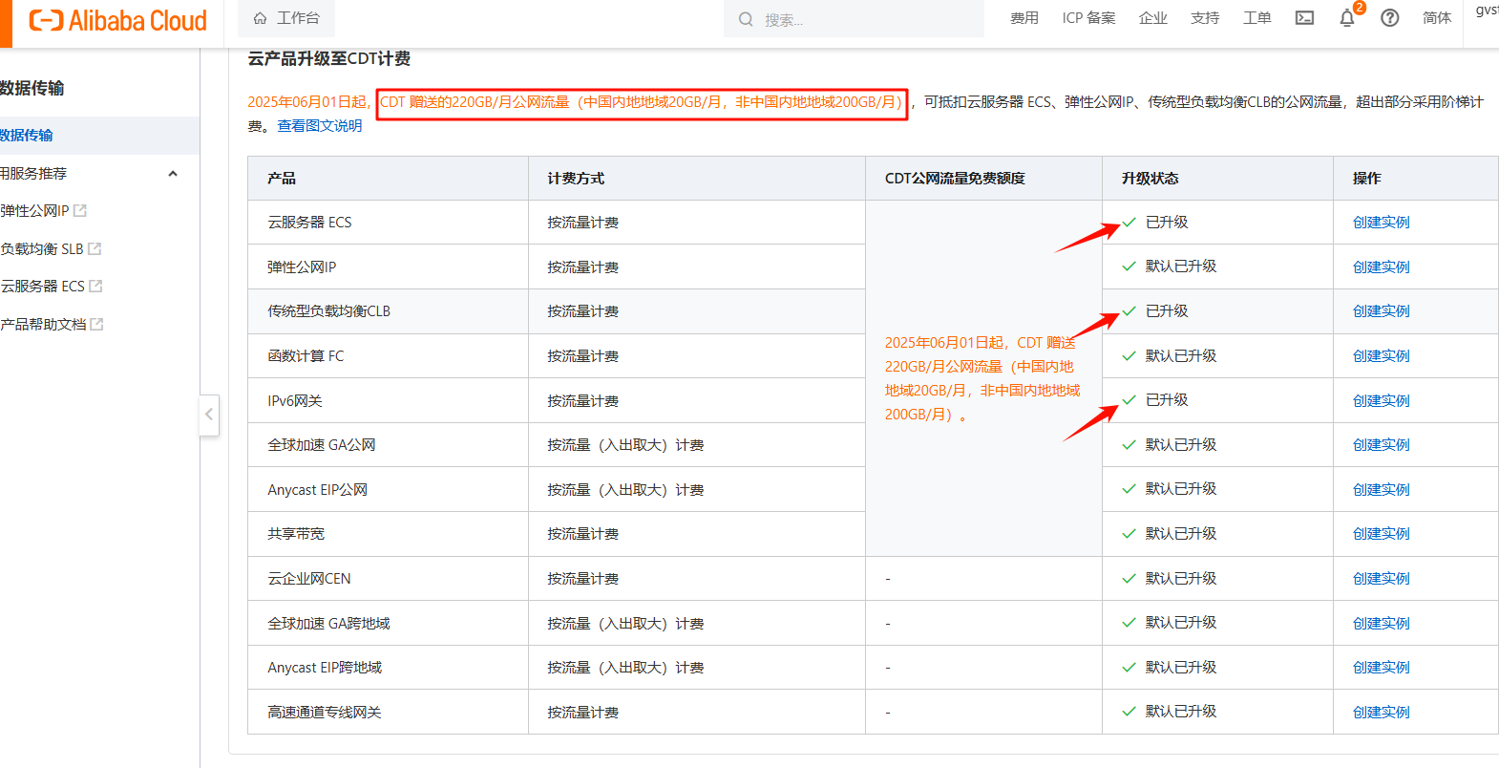Click 创建实例 for 全球加速 GA公网 row

coord(1381,445)
